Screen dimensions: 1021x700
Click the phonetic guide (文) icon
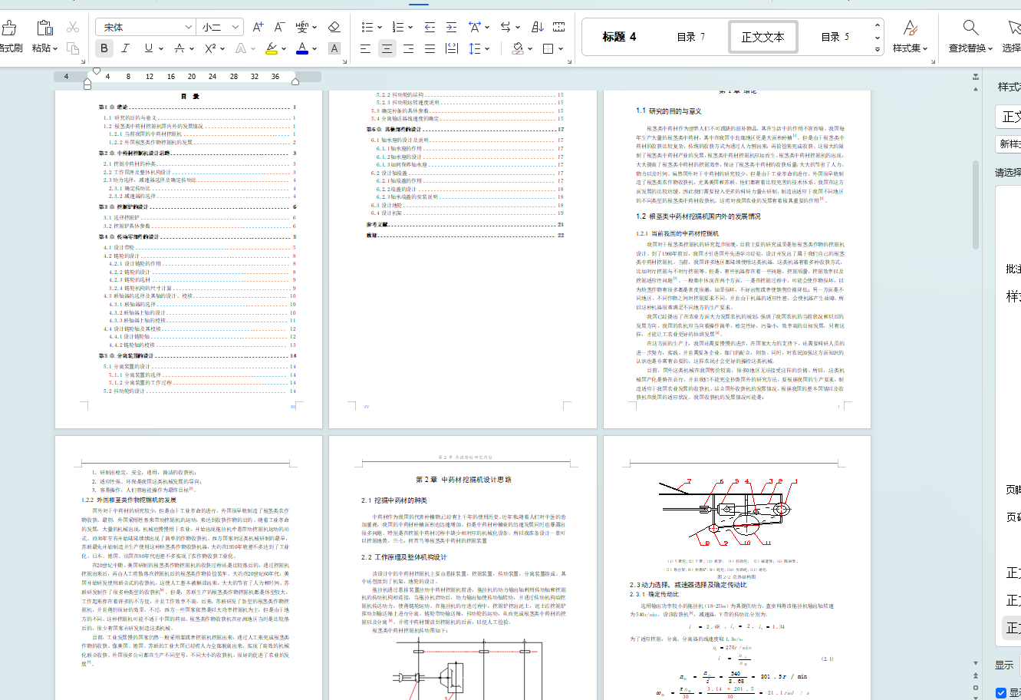(x=302, y=27)
